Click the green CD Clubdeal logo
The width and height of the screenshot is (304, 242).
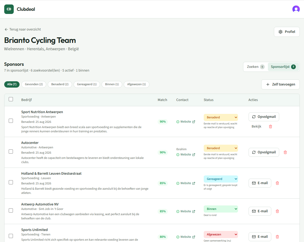[x=9, y=9]
